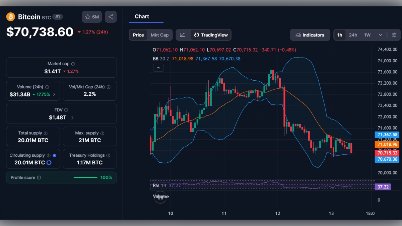Switch to the 1W timeframe

pyautogui.click(x=366, y=35)
